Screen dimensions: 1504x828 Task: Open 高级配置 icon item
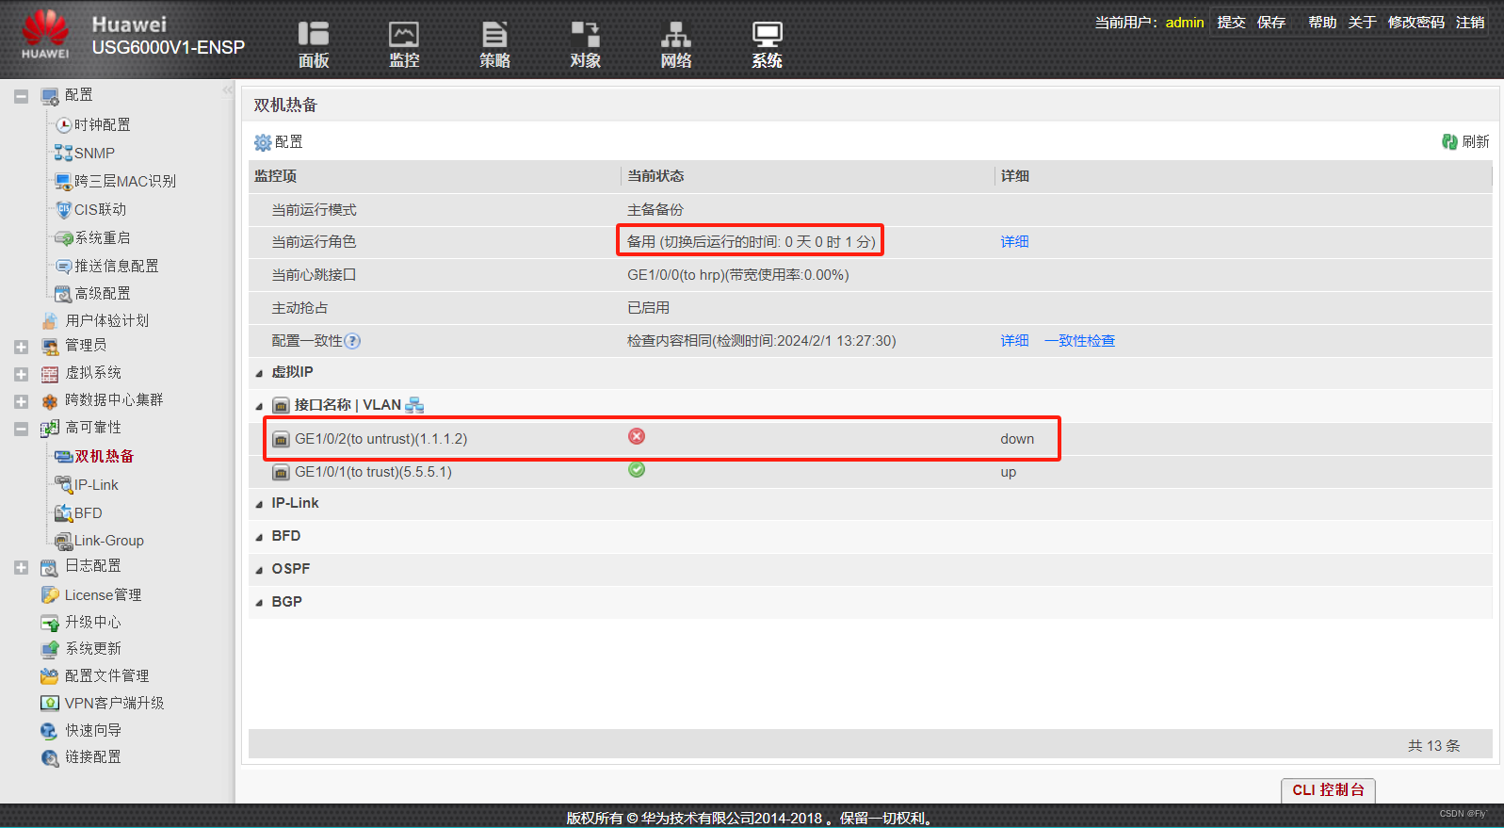click(63, 294)
